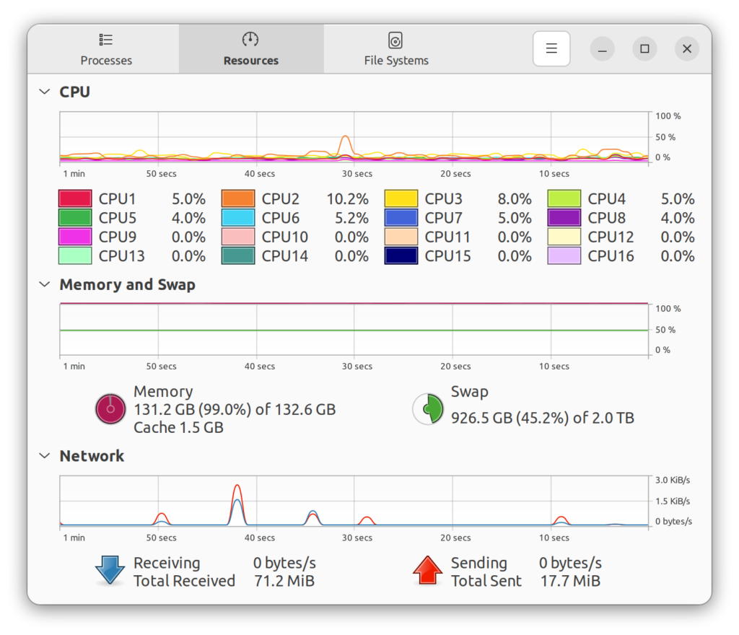Pick a new color for CPU2
Screen dimensions: 739x635
click(238, 199)
